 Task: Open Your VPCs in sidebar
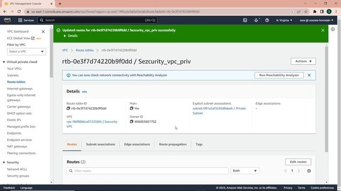(x=14, y=68)
